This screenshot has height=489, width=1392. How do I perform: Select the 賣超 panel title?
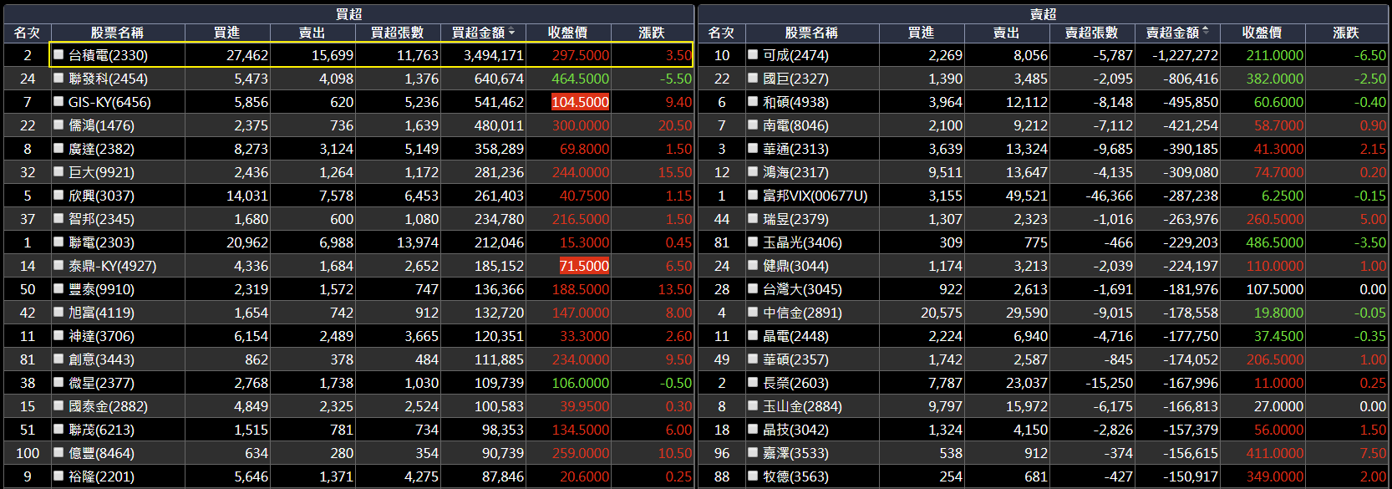[1043, 14]
